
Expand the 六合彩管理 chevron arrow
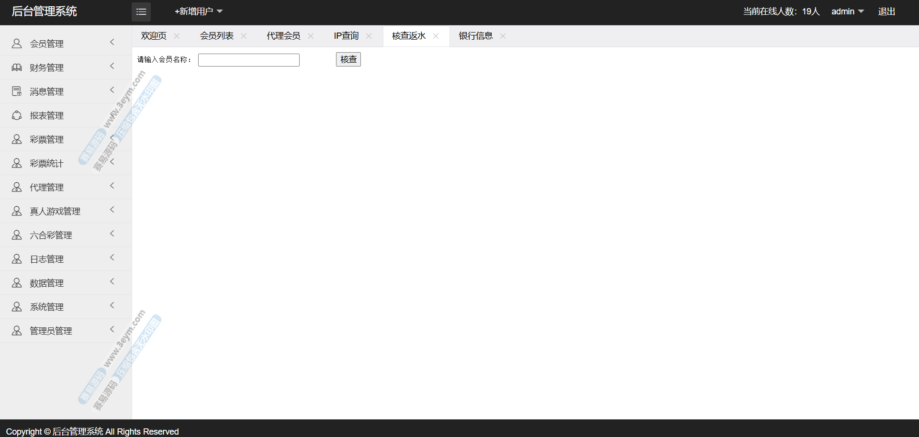[x=112, y=234]
